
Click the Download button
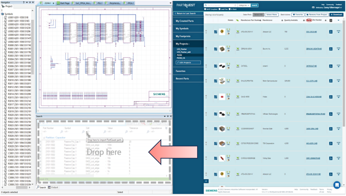[336, 14]
